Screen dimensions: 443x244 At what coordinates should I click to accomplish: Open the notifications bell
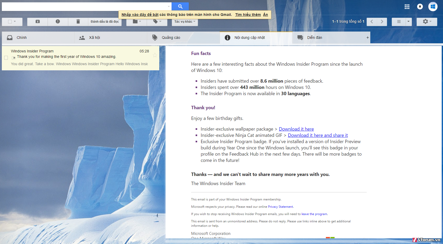(420, 7)
